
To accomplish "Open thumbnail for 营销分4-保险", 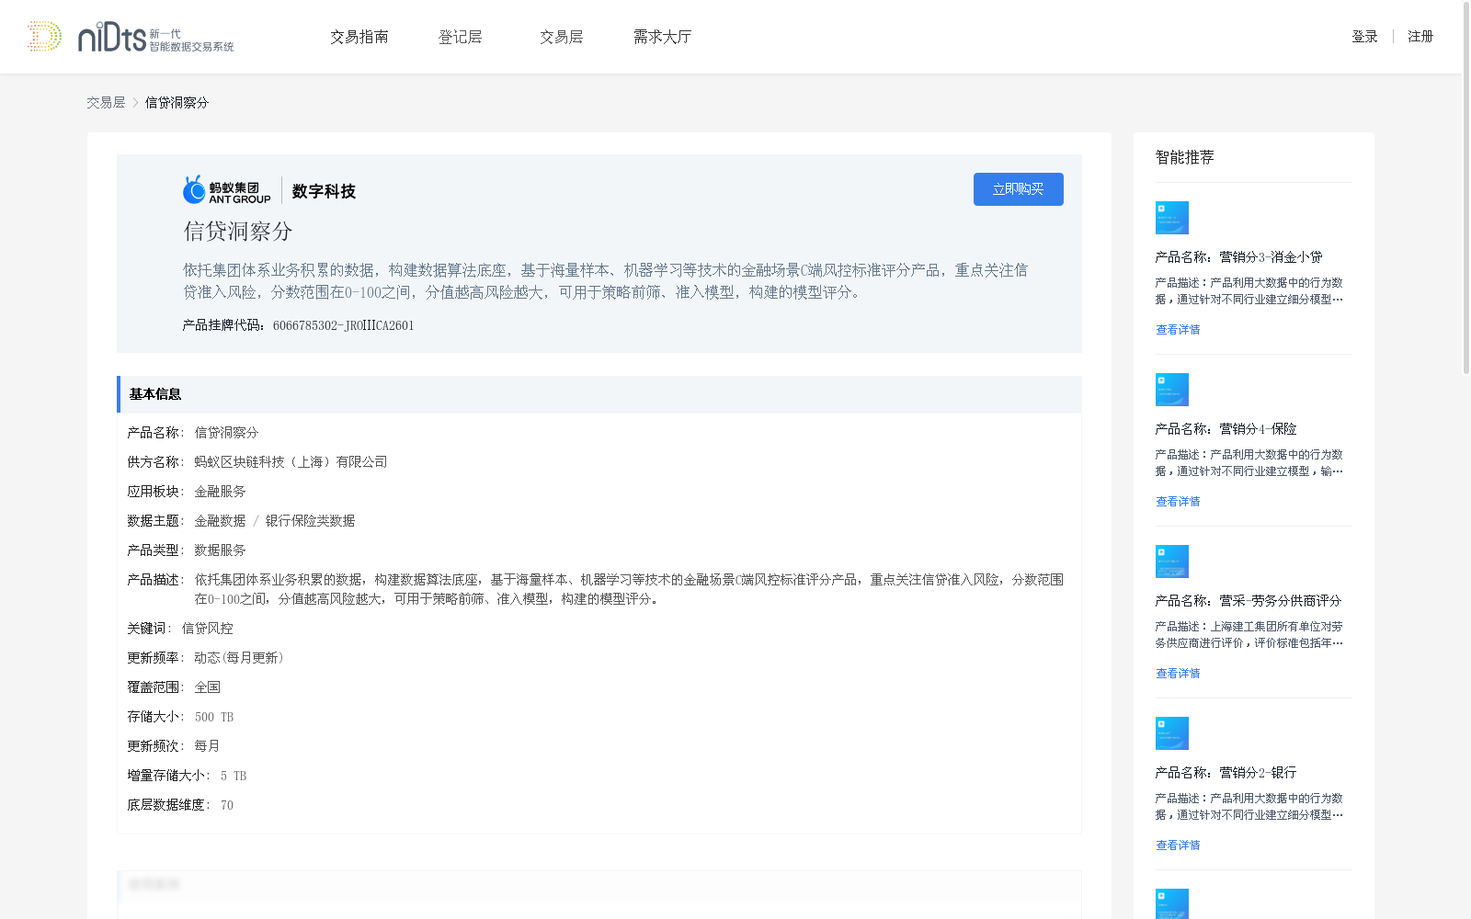I will point(1172,390).
